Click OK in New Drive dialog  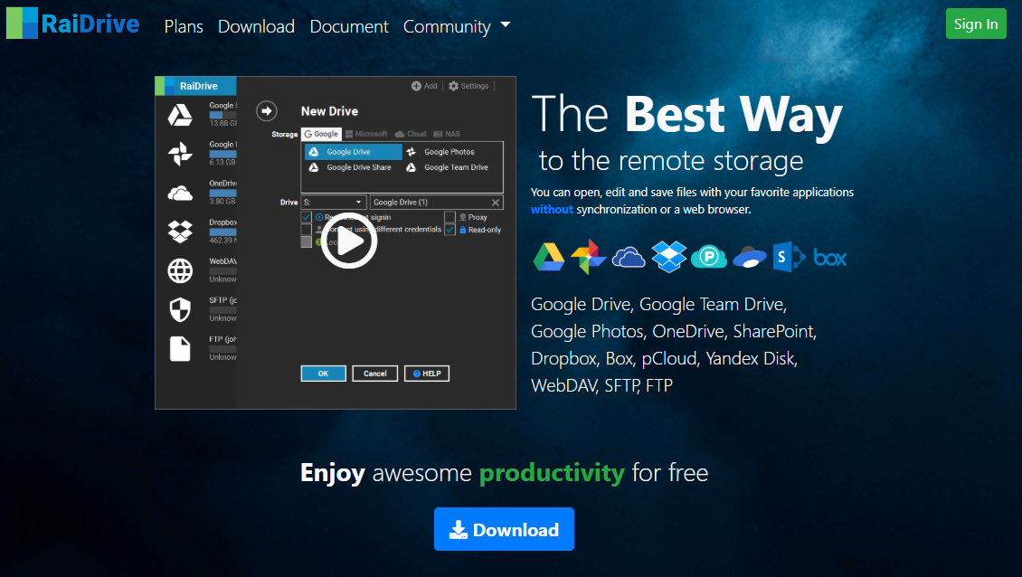pyautogui.click(x=323, y=374)
